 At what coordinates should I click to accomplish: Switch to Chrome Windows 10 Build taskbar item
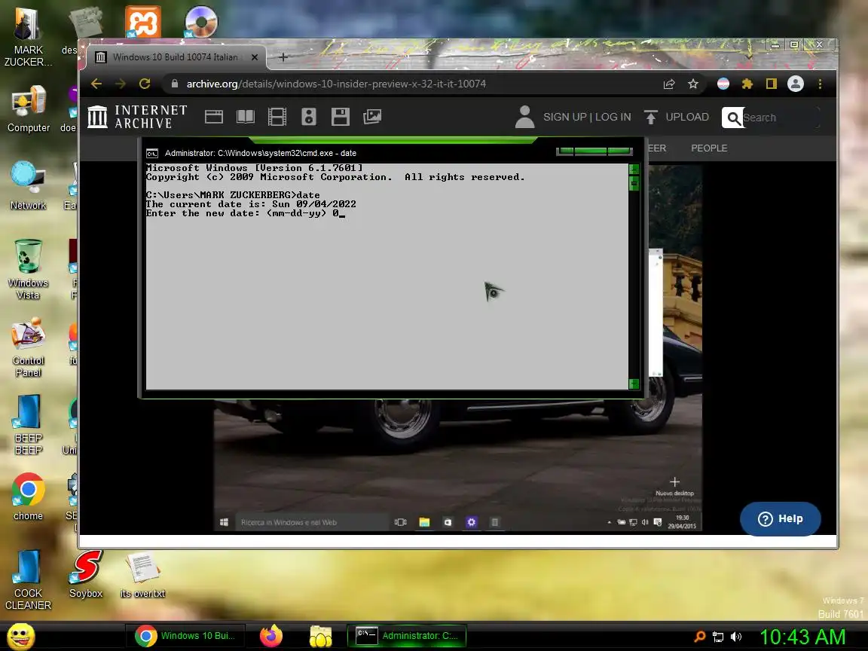coord(185,635)
